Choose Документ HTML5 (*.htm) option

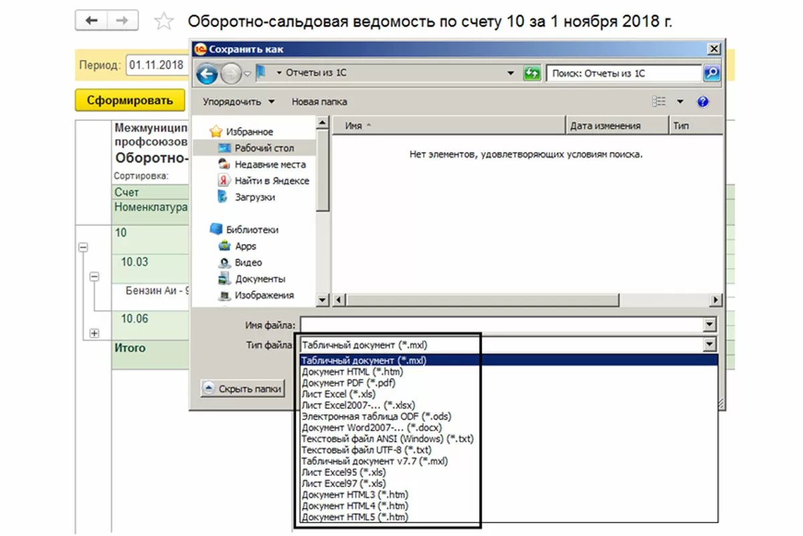point(509,517)
